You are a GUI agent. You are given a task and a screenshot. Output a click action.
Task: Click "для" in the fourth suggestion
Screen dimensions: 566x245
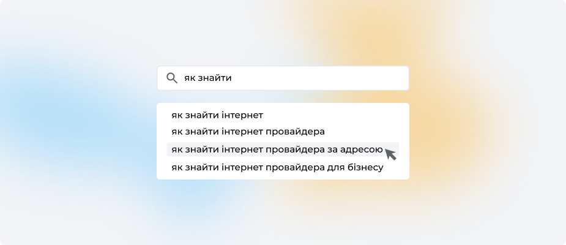pyautogui.click(x=331, y=167)
